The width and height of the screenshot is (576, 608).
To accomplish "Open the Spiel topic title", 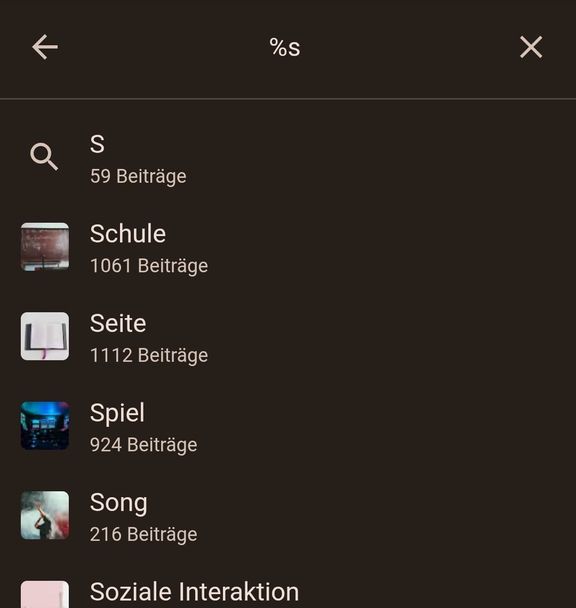I will pos(117,412).
